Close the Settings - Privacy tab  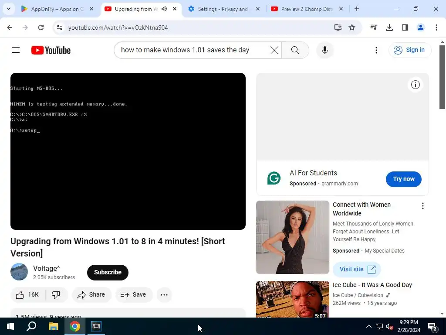pos(258,9)
